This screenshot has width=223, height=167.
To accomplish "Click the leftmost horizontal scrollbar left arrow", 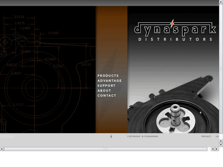I will point(2,149).
